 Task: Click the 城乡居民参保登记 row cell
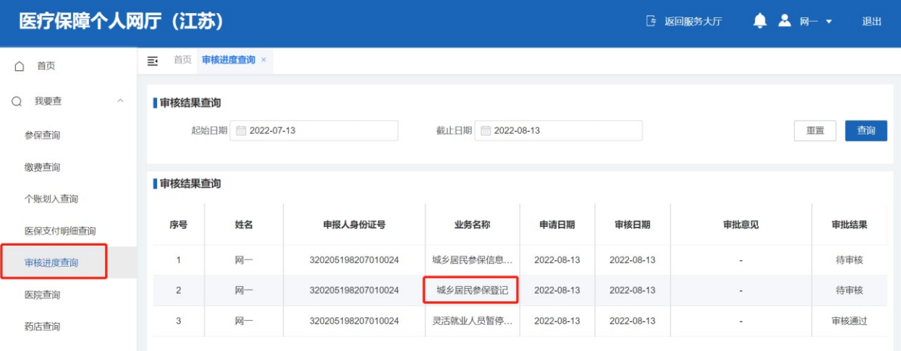pyautogui.click(x=472, y=290)
